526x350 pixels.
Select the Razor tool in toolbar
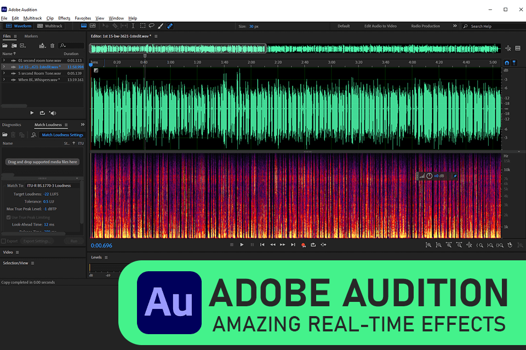tap(115, 26)
